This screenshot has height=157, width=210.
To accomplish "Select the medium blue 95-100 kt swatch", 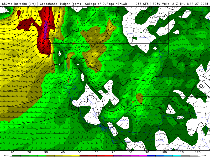I will pyautogui.click(x=160, y=156).
